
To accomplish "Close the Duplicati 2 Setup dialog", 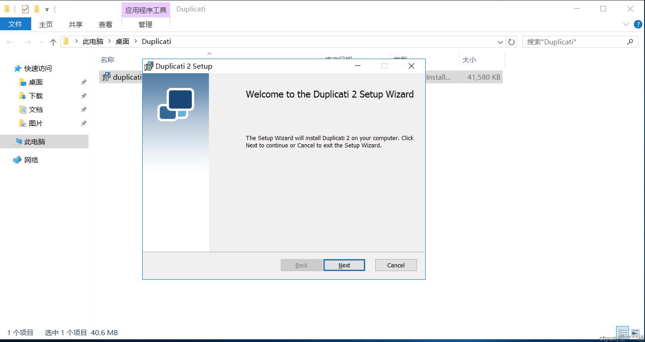I will click(411, 66).
